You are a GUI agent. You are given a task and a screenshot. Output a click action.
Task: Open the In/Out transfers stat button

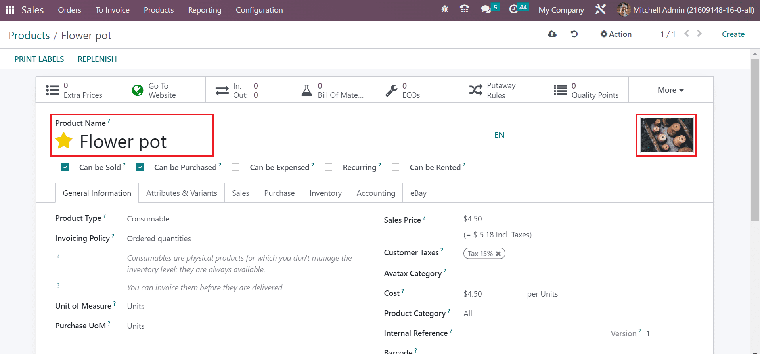coord(248,90)
